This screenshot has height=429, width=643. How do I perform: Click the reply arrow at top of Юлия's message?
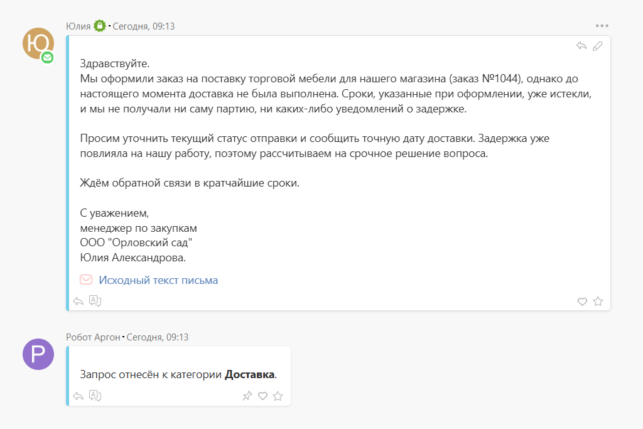click(581, 46)
